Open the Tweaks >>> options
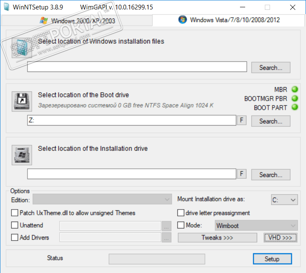The width and height of the screenshot is (306, 273). (217, 237)
